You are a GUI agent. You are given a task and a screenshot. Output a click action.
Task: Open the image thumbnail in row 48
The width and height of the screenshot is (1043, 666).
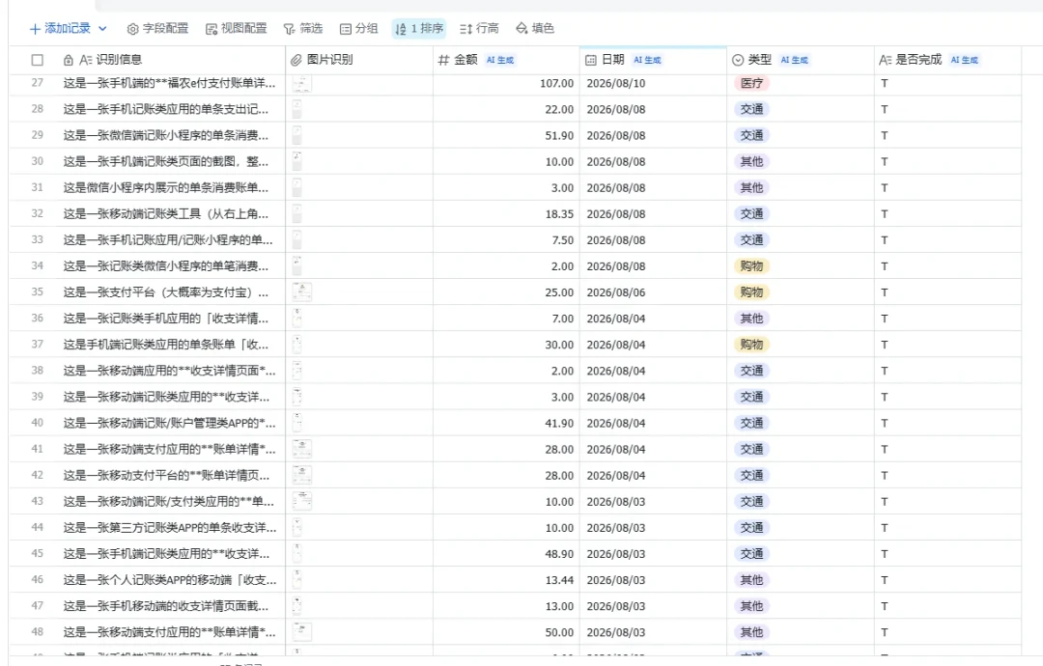tap(302, 631)
